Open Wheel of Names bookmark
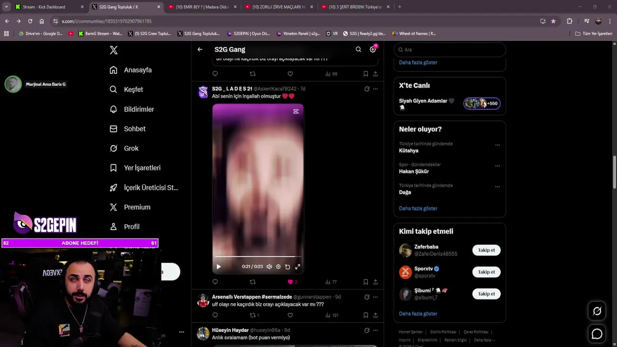The width and height of the screenshot is (617, 347). [414, 34]
